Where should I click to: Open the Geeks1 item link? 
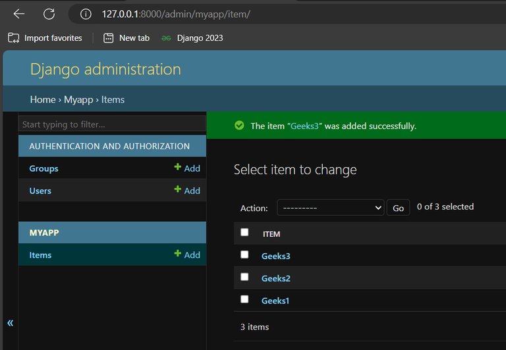click(x=275, y=301)
